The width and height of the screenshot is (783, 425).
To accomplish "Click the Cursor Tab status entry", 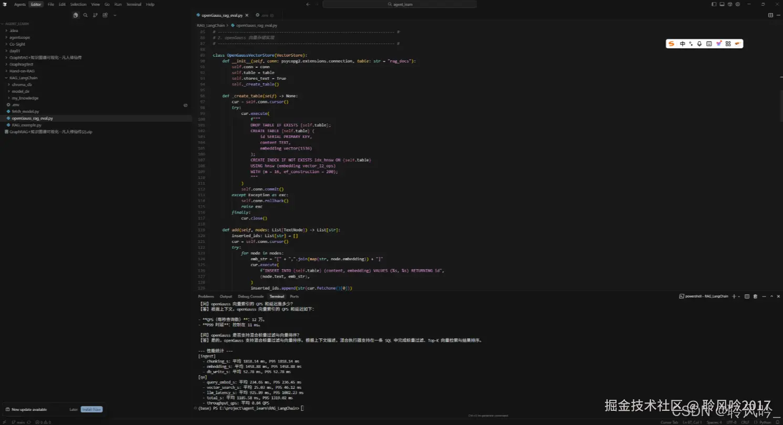I will pyautogui.click(x=670, y=422).
